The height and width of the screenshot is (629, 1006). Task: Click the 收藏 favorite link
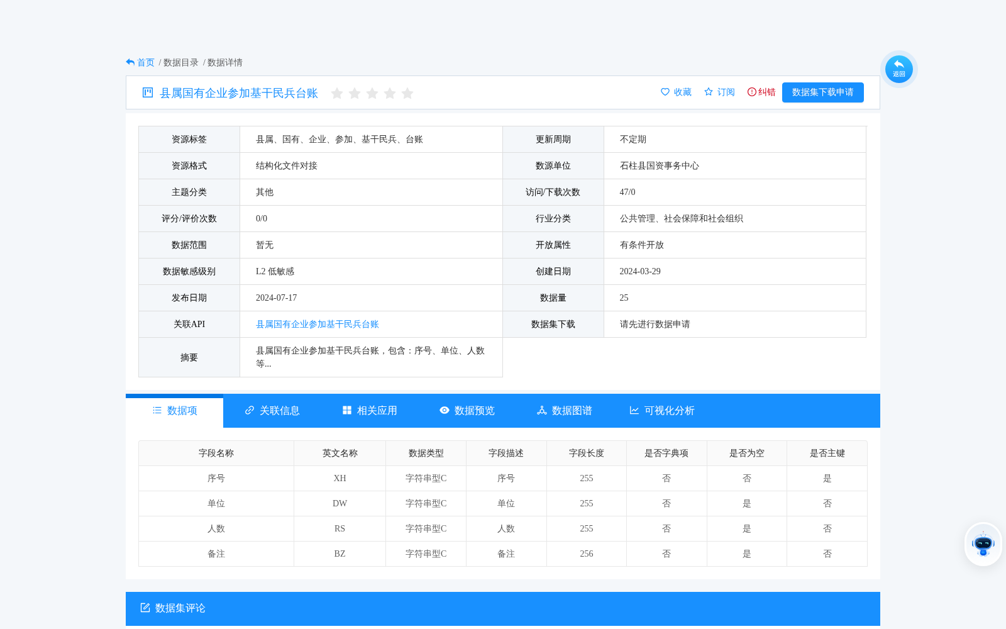(x=683, y=92)
